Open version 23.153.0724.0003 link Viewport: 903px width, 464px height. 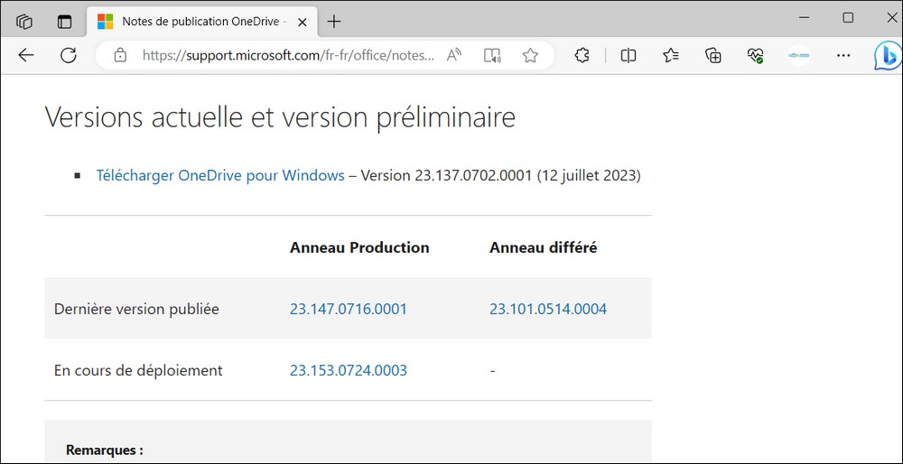(349, 370)
